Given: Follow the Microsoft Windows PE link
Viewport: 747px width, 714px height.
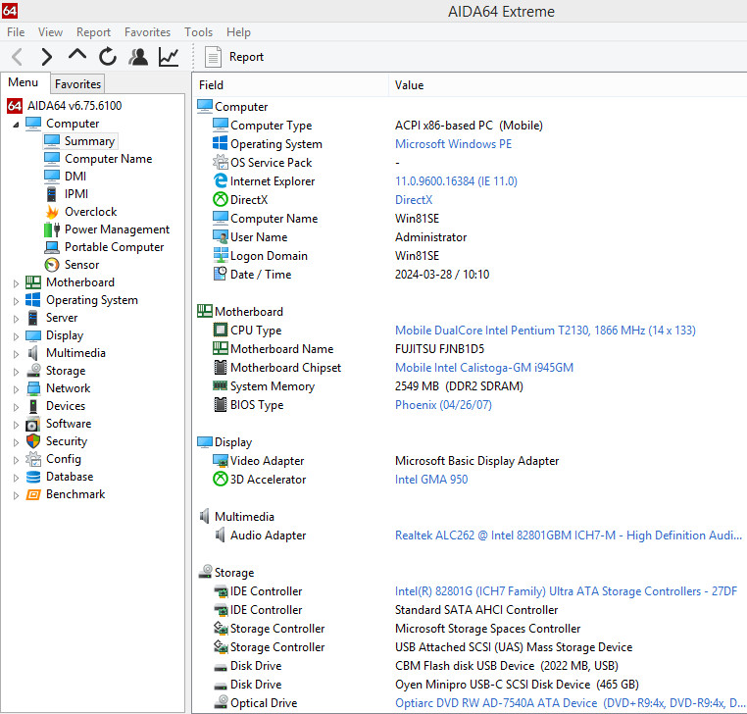Looking at the screenshot, I should click(x=453, y=144).
